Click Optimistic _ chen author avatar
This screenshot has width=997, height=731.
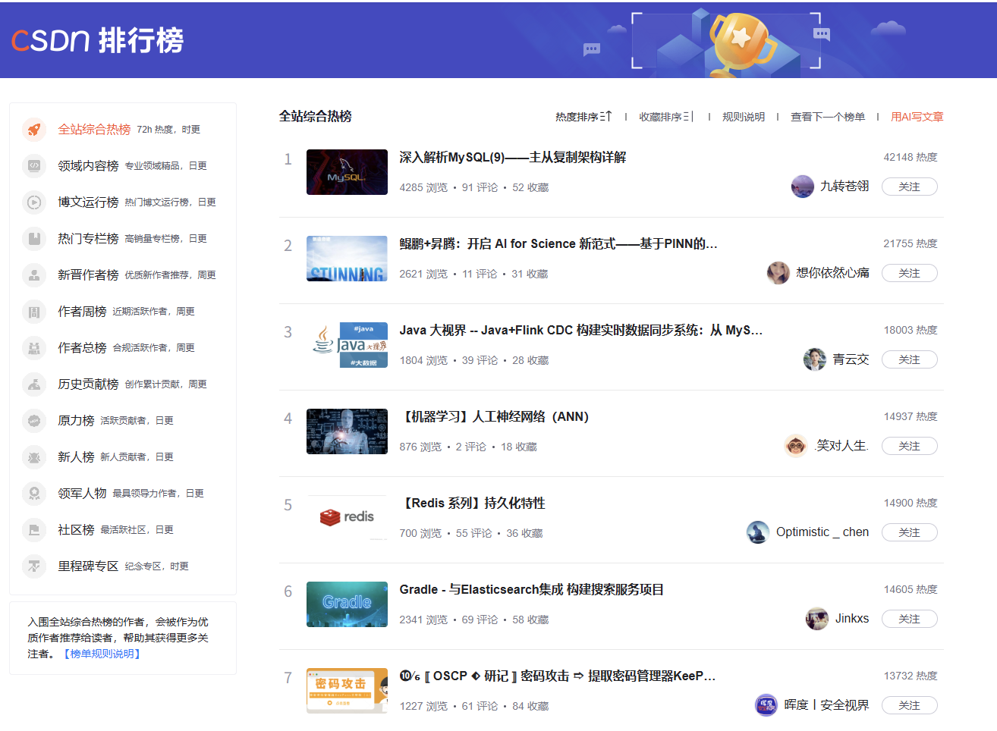point(758,532)
